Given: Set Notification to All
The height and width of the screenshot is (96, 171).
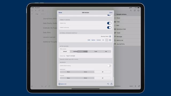Looking at the screenshot, I should [103, 72].
